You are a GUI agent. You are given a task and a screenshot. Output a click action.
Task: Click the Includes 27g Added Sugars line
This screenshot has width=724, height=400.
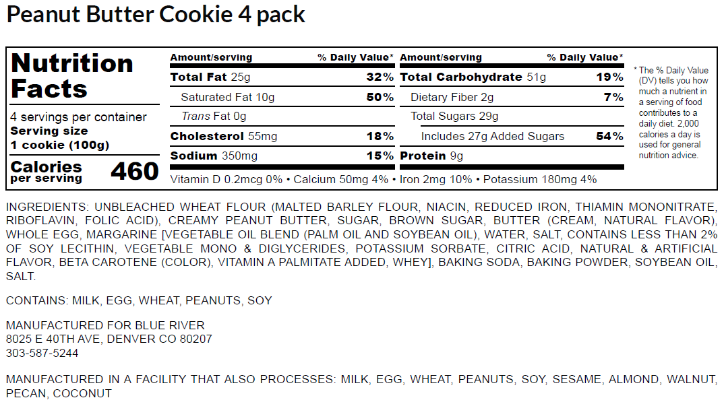[x=493, y=137]
